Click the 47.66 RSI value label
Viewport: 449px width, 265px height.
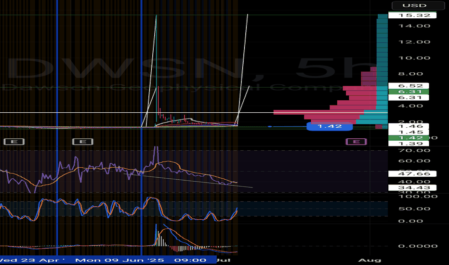412,173
